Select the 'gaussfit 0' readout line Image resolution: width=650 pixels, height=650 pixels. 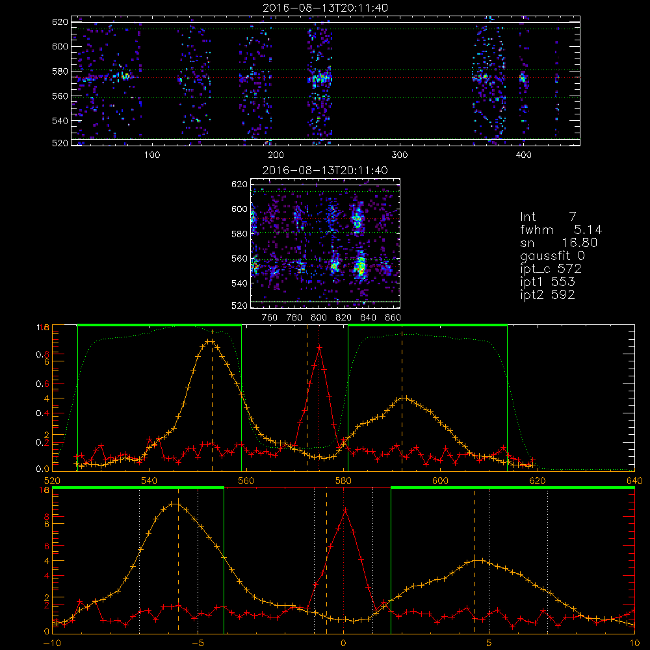pyautogui.click(x=552, y=255)
